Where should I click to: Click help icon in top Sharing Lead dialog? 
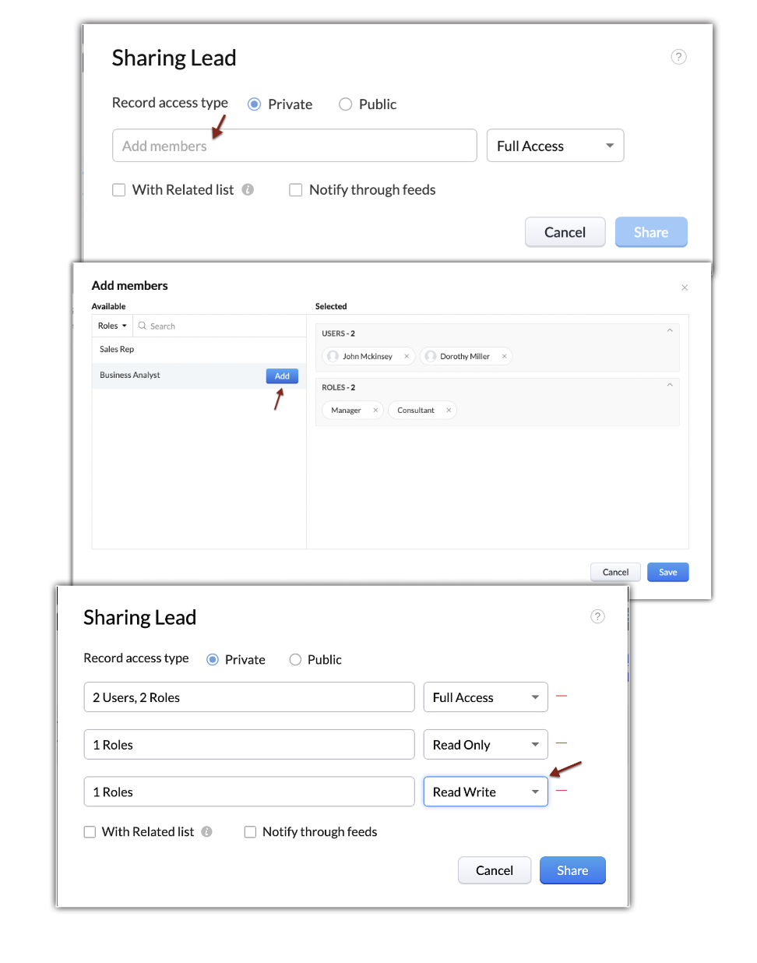point(678,57)
